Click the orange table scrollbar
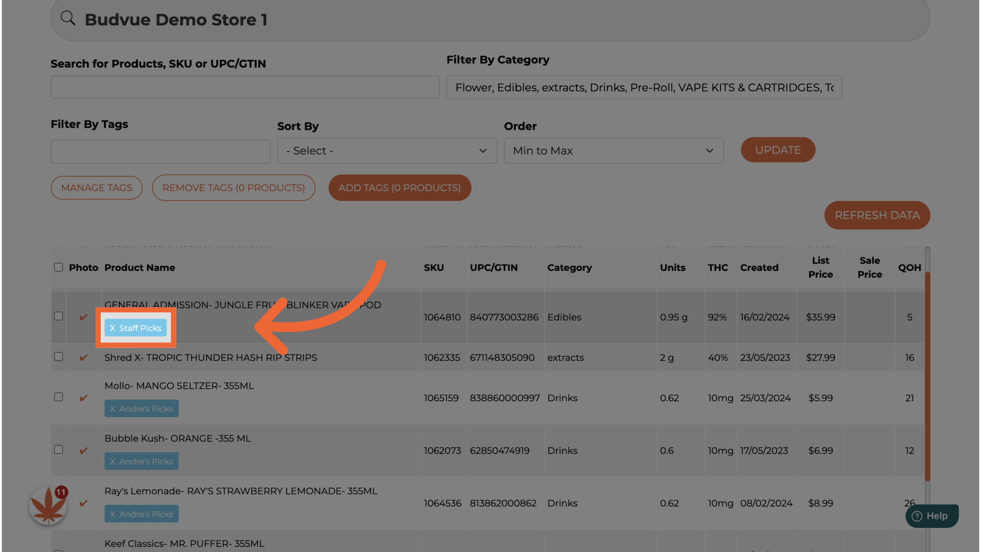The width and height of the screenshot is (981, 552). (927, 376)
